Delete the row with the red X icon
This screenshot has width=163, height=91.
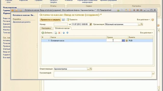pyautogui.click(x=59, y=33)
